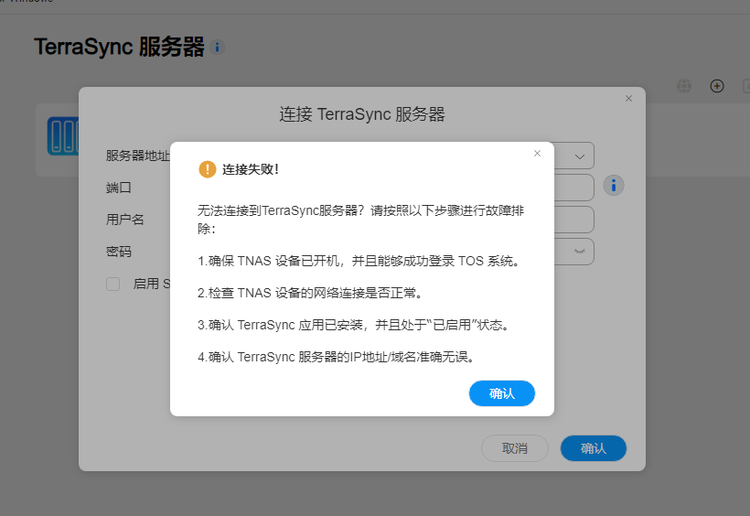Click the blue 确认 button in error dialog
The height and width of the screenshot is (516, 750).
[502, 393]
